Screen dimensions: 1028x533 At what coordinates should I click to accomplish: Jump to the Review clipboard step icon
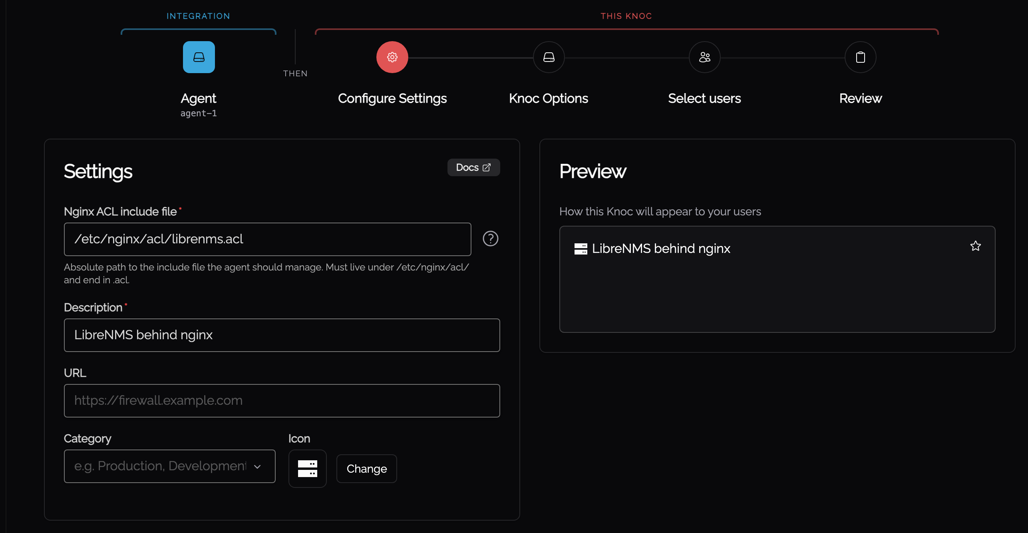tap(860, 57)
